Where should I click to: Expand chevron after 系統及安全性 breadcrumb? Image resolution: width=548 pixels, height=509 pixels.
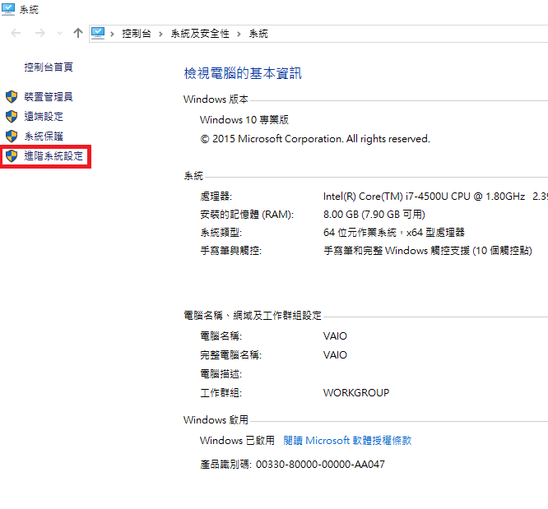pyautogui.click(x=239, y=34)
